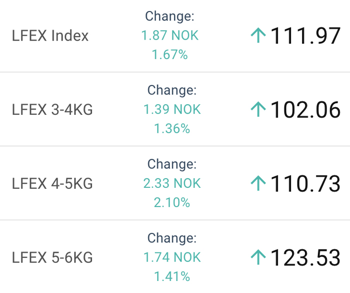The width and height of the screenshot is (350, 293).
Task: Click the 110.73 price value
Action: 305,184
